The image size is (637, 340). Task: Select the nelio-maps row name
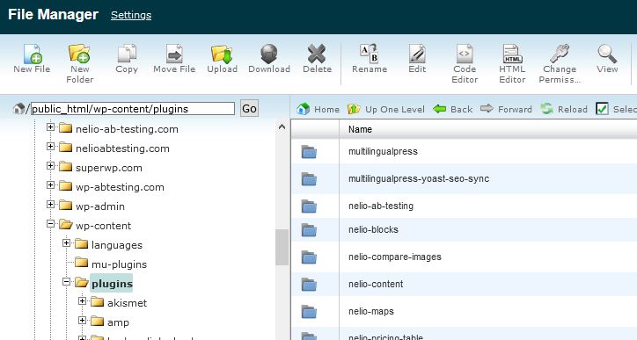(x=371, y=312)
